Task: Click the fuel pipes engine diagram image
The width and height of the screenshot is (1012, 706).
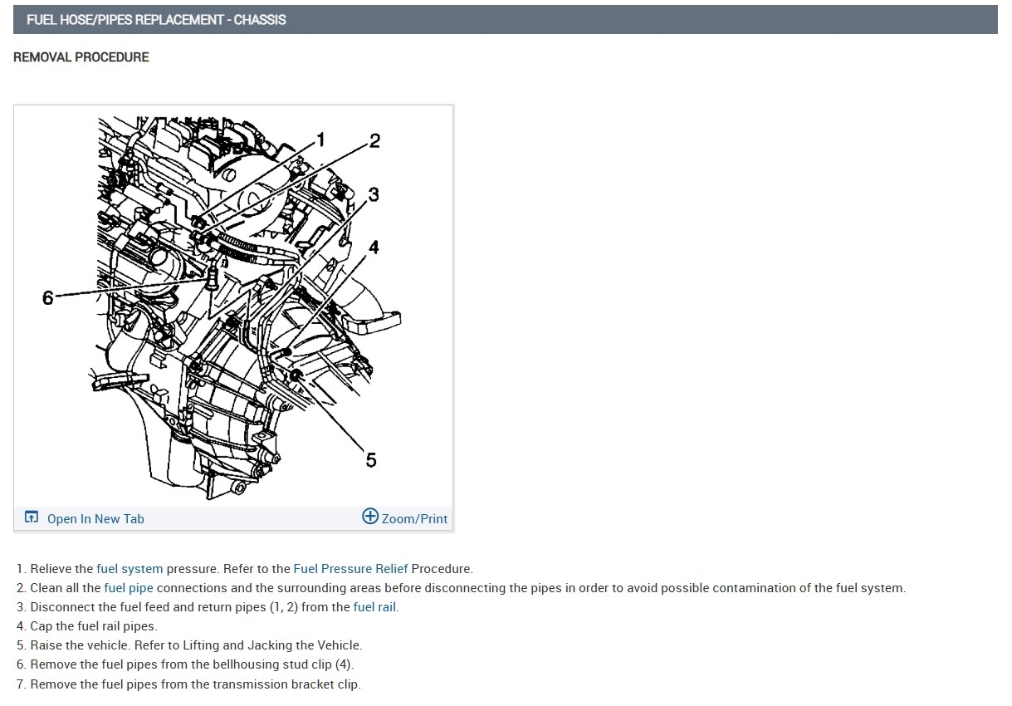Action: tap(233, 306)
